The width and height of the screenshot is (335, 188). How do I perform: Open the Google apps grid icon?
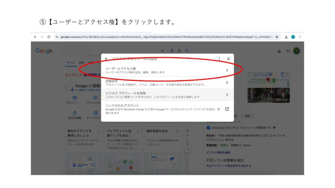(288, 51)
